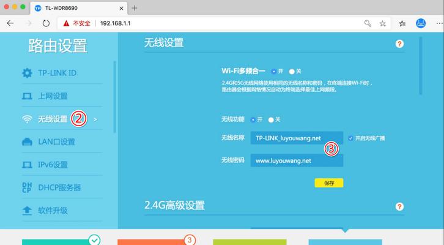Click the 无线密码 input field
Image resolution: width=444 pixels, height=245 pixels.
coord(297,160)
